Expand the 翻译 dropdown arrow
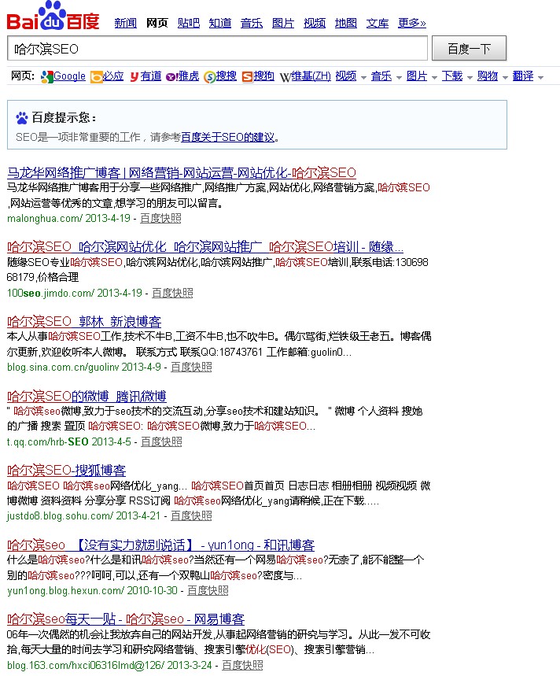The width and height of the screenshot is (560, 676). (x=540, y=78)
